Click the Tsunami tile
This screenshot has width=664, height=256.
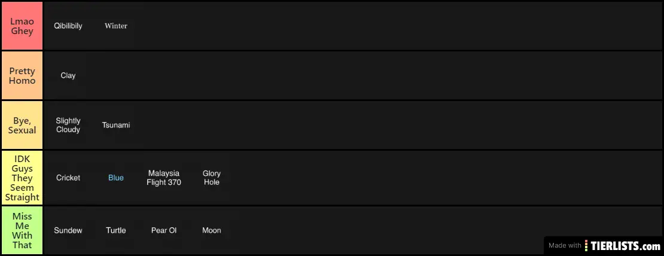(116, 125)
